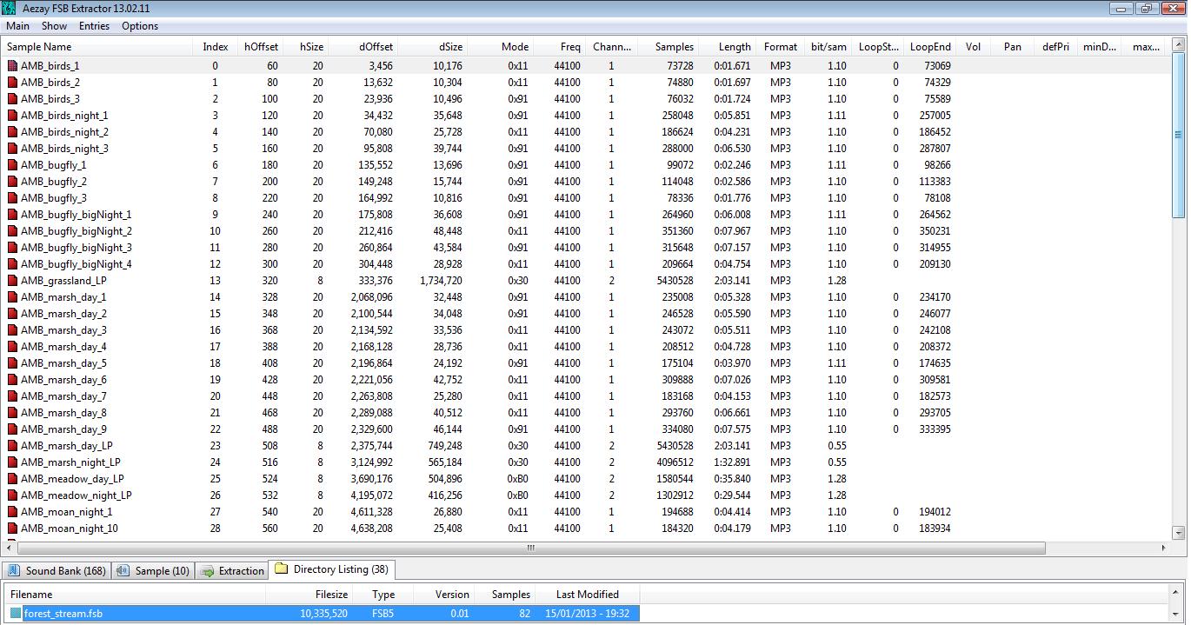The image size is (1191, 625).
Task: Switch to the Sound Bank (168) tab
Action: coord(57,571)
